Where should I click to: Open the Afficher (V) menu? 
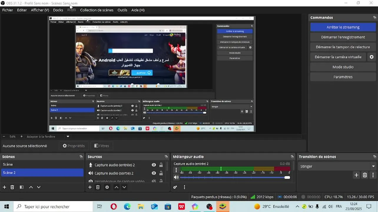pyautogui.click(x=40, y=10)
